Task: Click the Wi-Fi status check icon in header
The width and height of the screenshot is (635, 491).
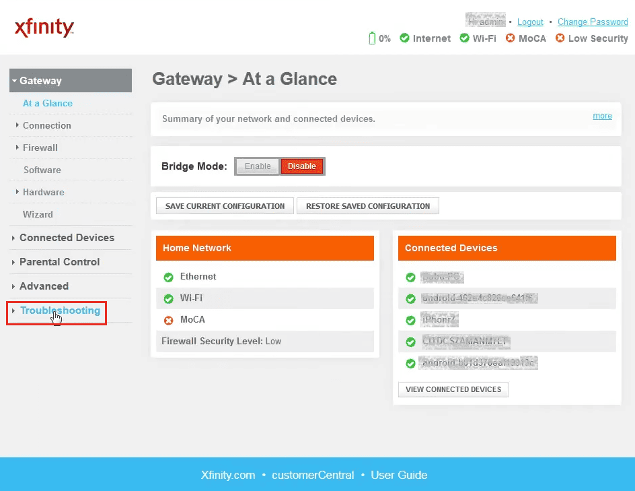Action: [x=464, y=38]
